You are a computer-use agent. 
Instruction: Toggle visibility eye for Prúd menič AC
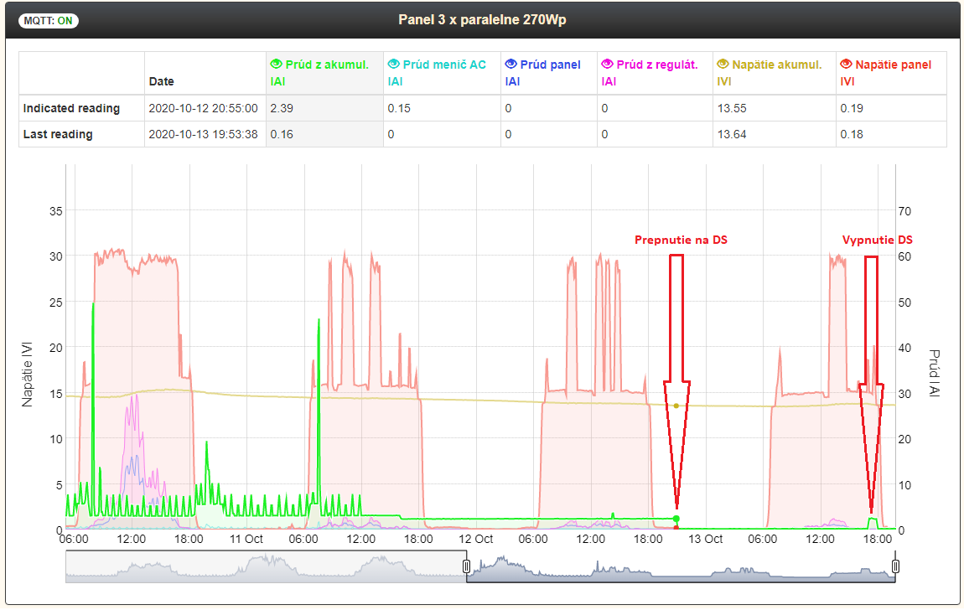[393, 65]
